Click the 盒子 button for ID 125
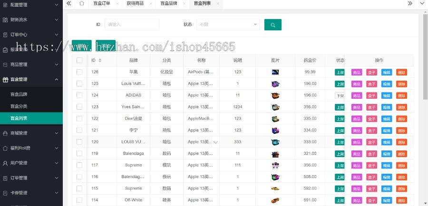Image resolution: width=428 pixels, height=206 pixels. (x=371, y=84)
